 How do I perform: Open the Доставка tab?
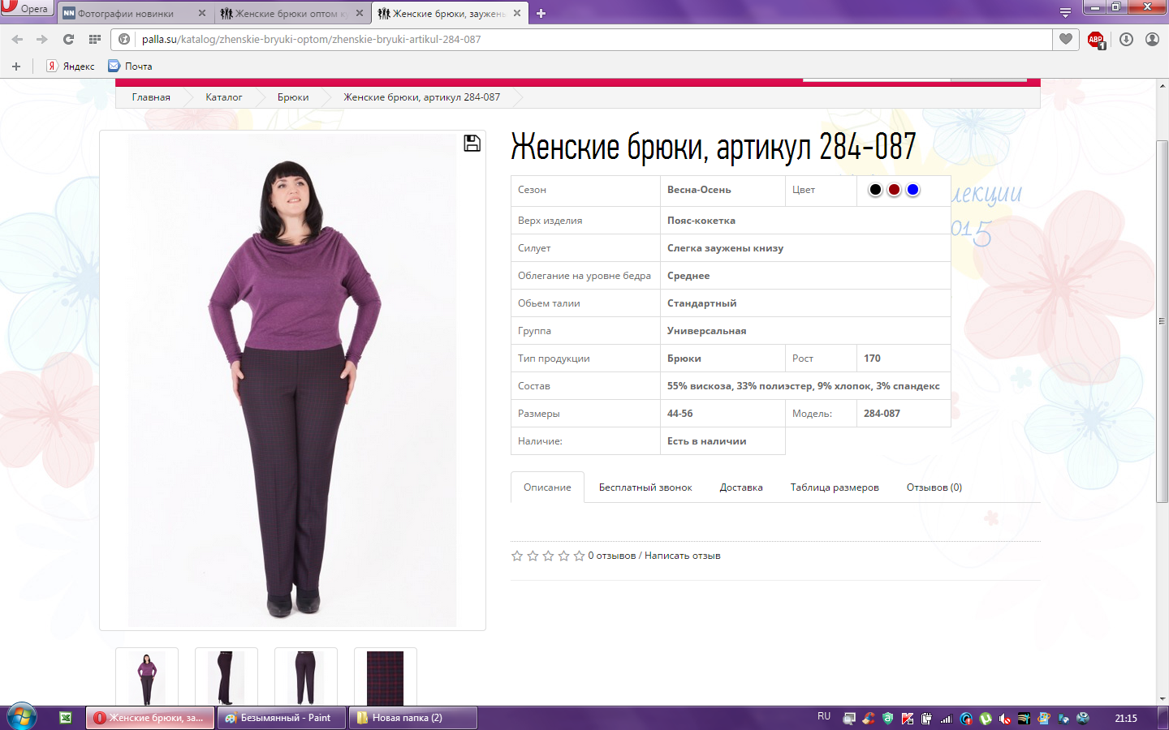741,487
